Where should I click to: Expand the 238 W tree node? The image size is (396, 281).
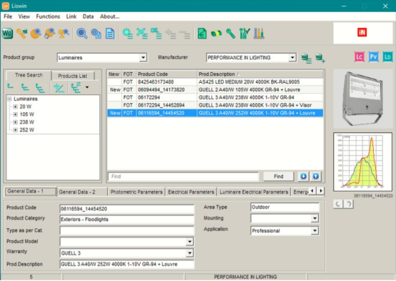pos(16,122)
